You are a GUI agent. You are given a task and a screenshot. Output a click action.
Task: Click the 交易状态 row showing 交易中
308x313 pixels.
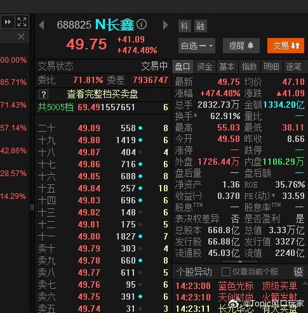coord(103,67)
